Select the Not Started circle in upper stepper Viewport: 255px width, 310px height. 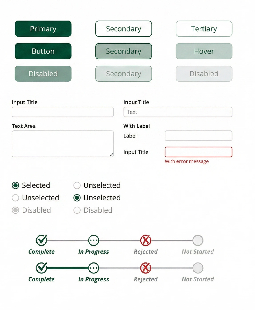198,241
